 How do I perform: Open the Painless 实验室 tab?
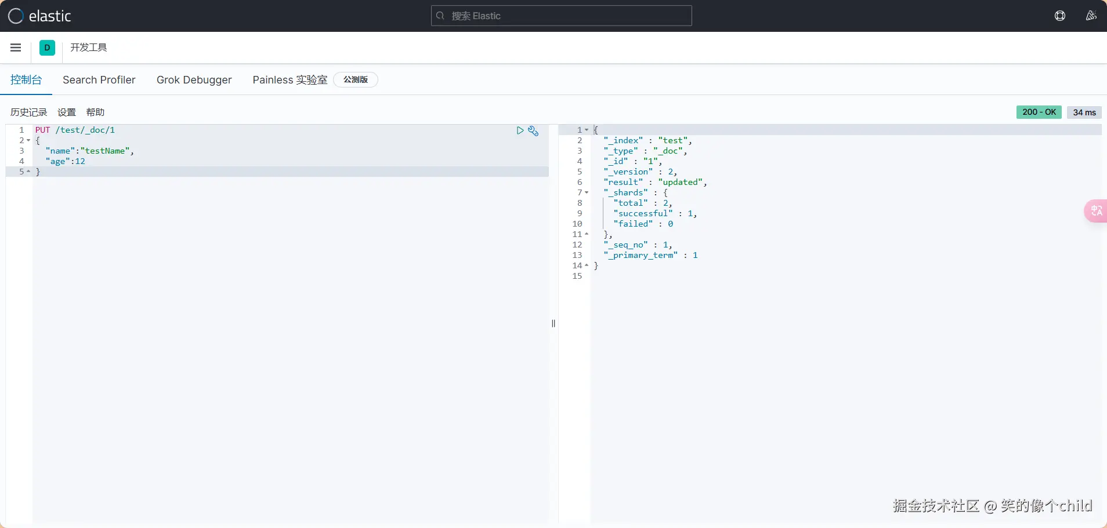pyautogui.click(x=290, y=80)
